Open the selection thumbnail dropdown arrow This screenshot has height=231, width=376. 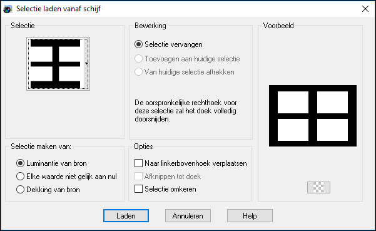pyautogui.click(x=86, y=64)
